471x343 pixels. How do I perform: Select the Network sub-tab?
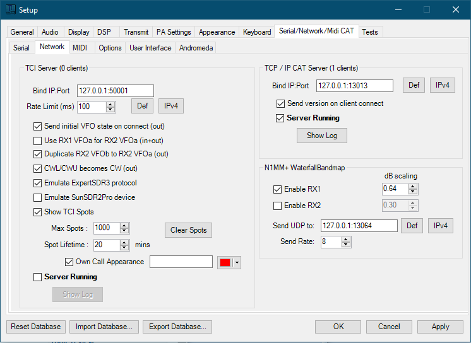click(52, 47)
